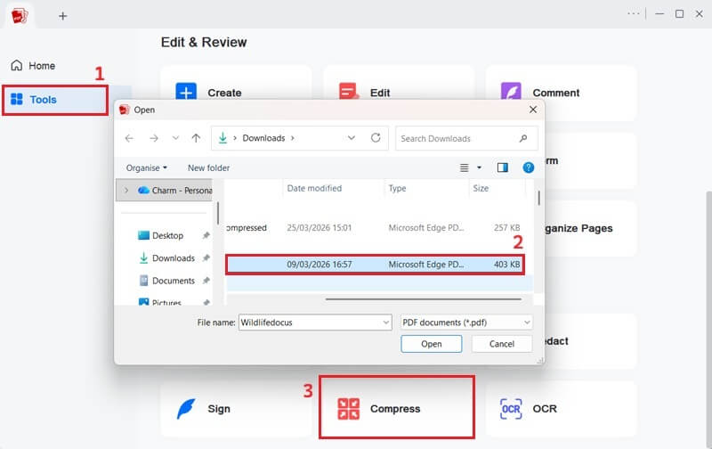
Task: Select Pictures in navigation pane
Action: point(160,302)
